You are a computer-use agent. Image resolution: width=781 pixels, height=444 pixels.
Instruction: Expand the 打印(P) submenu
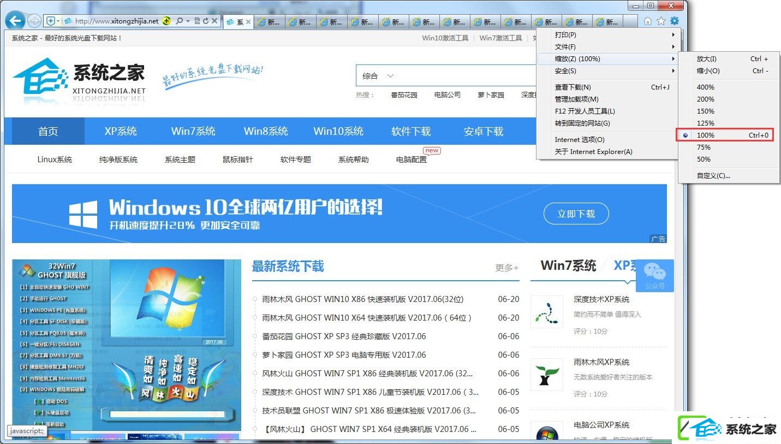[x=607, y=35]
